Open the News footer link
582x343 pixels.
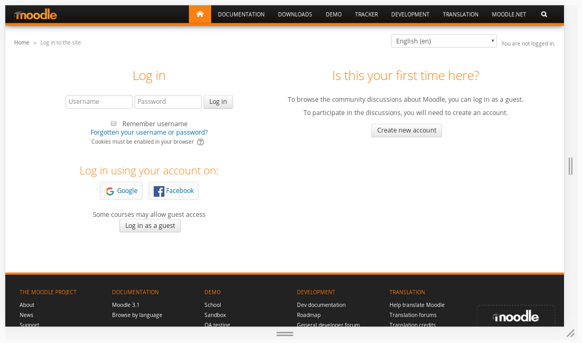pos(27,315)
